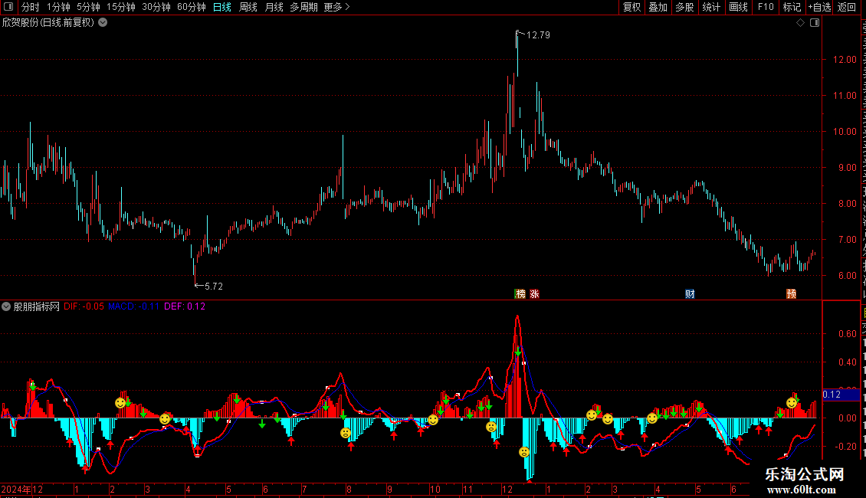The image size is (866, 498).
Task: Switch to 月线 monthly chart
Action: pyautogui.click(x=274, y=7)
